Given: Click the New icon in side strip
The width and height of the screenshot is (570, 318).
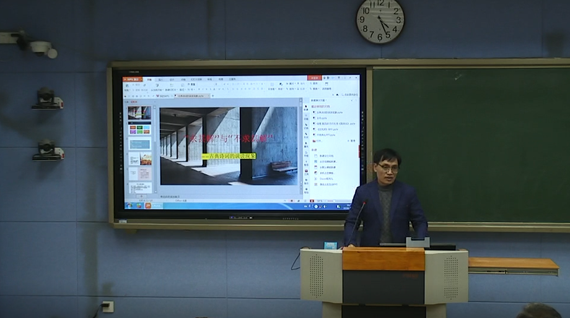Looking at the screenshot, I should 306,108.
